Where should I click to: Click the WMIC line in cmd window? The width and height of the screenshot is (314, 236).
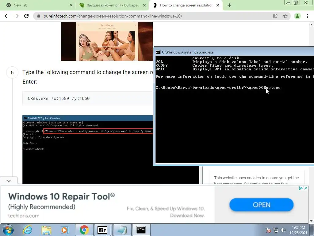[x=235, y=69]
